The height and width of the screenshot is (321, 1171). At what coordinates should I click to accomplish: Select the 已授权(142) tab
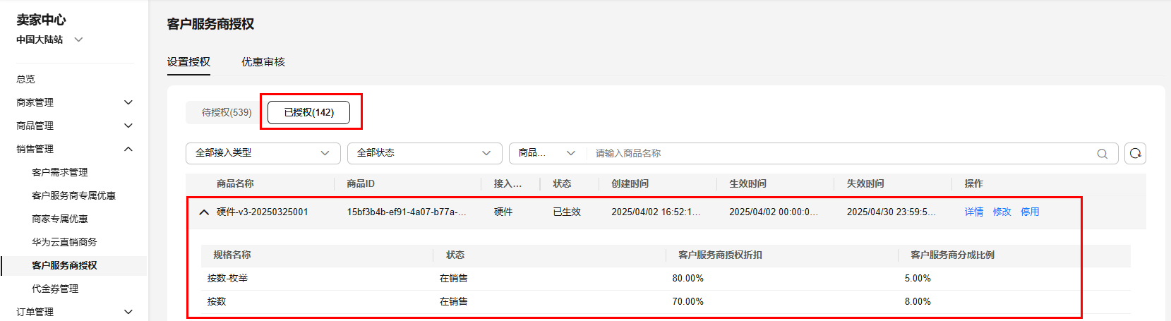pos(309,112)
